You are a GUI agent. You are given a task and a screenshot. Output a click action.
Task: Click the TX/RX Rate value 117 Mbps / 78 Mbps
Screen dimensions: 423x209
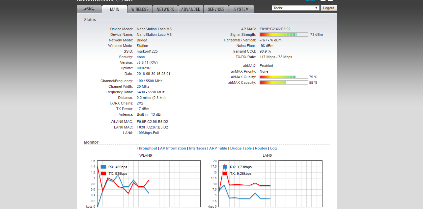[x=276, y=57]
